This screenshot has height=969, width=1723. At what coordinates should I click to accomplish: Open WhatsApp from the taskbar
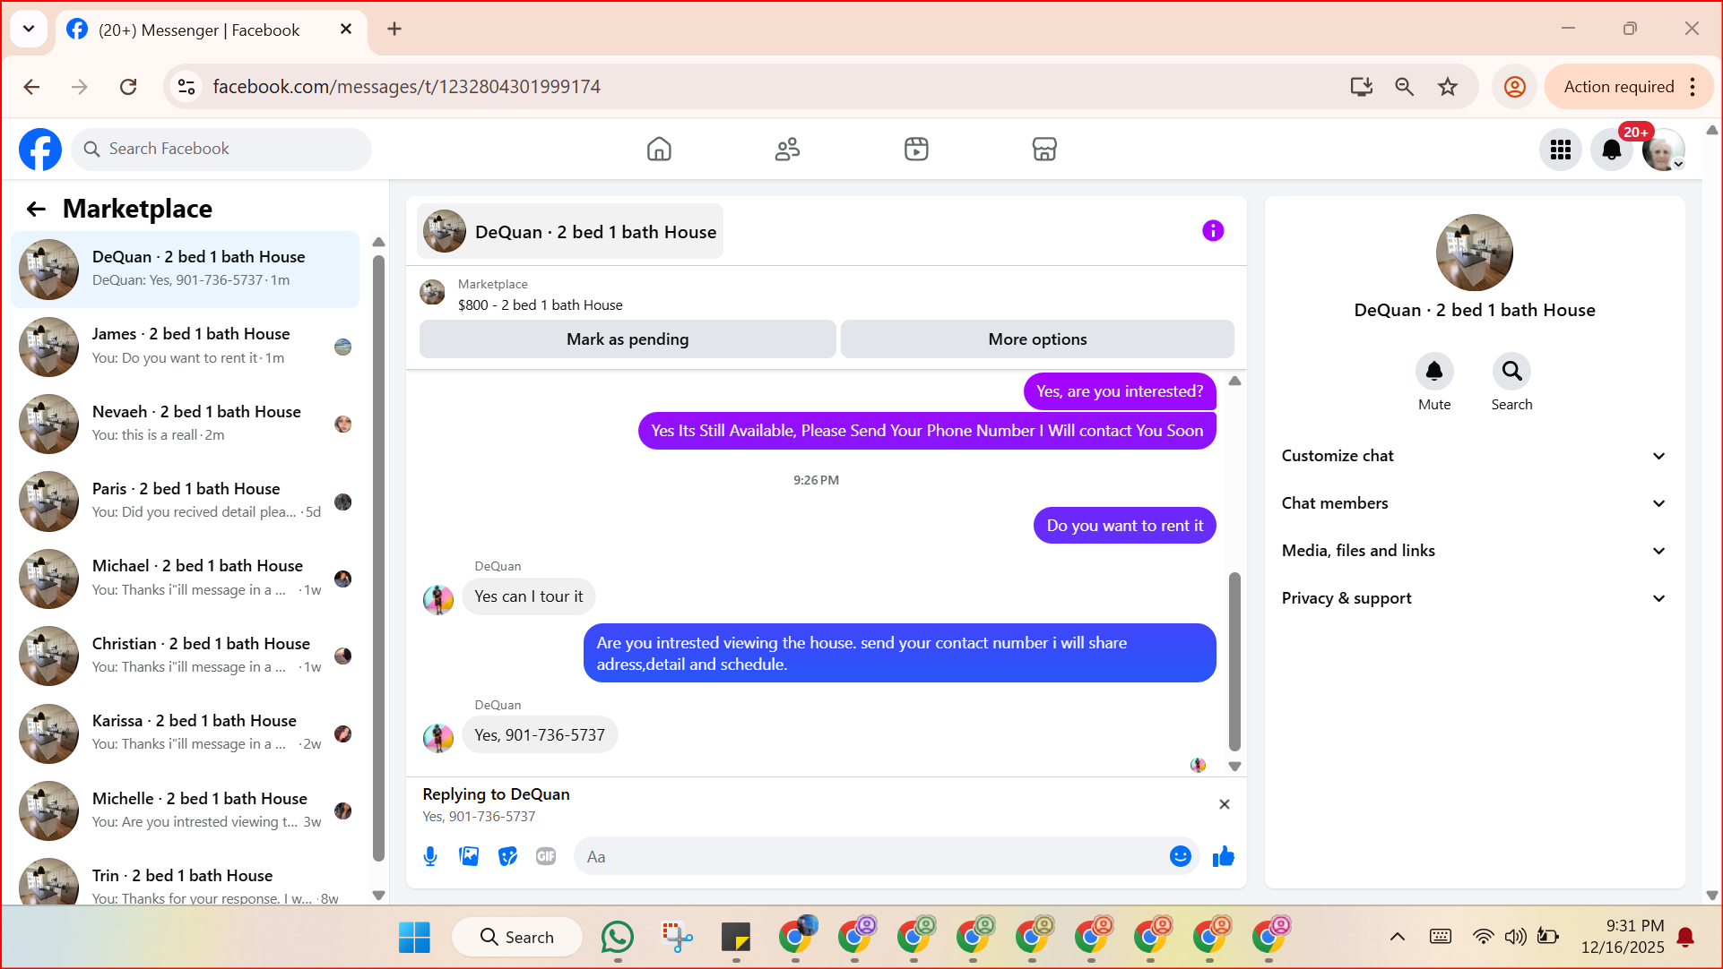tap(618, 937)
